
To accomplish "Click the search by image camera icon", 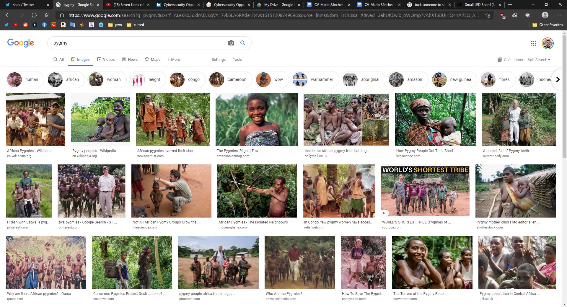I will [231, 43].
